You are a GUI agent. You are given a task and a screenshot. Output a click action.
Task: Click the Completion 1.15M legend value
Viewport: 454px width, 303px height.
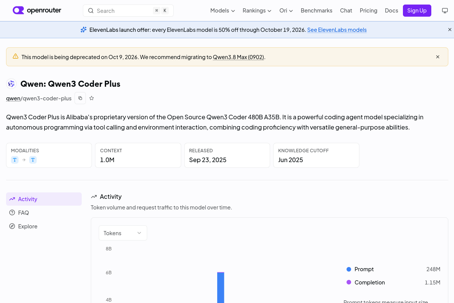(x=432, y=283)
